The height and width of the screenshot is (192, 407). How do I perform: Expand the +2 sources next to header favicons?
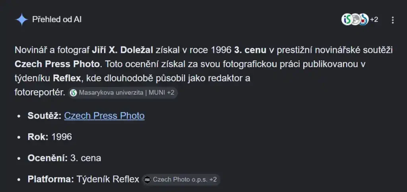(x=374, y=19)
